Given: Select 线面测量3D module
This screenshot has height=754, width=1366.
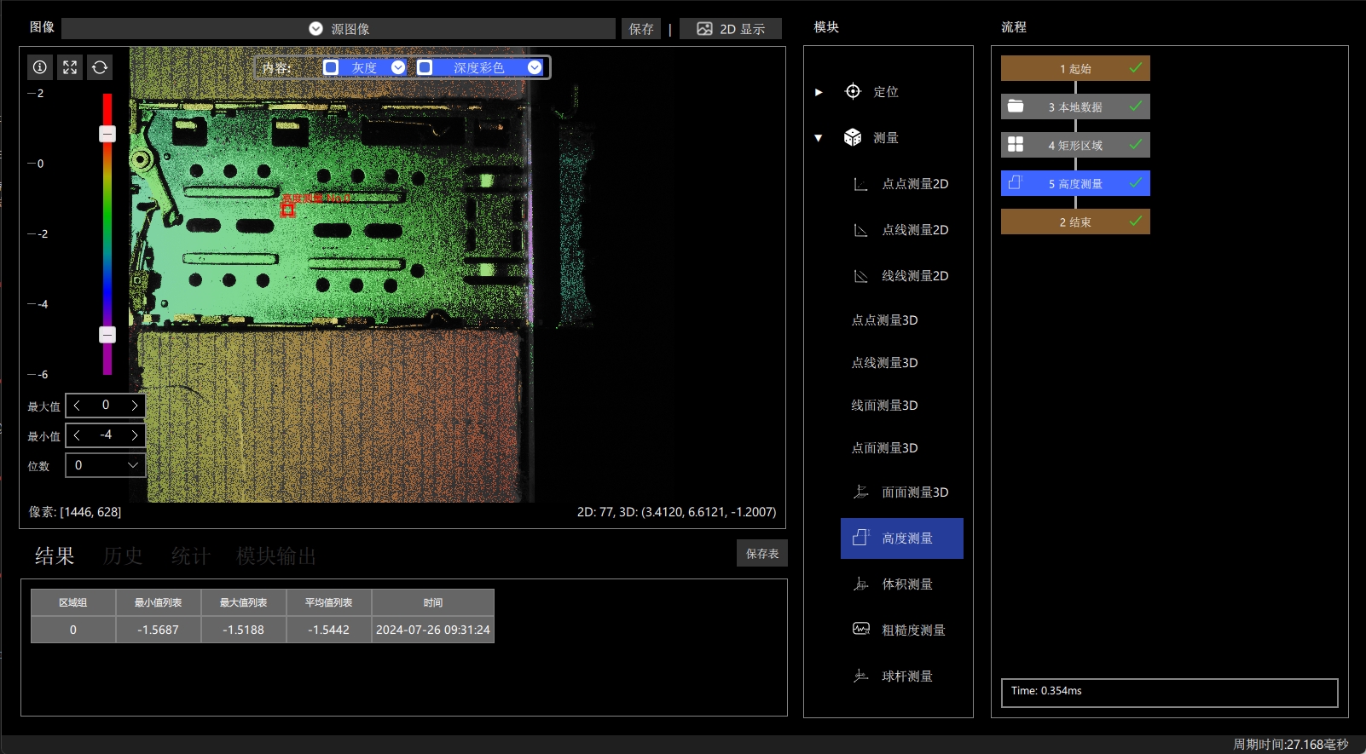Looking at the screenshot, I should (x=884, y=406).
